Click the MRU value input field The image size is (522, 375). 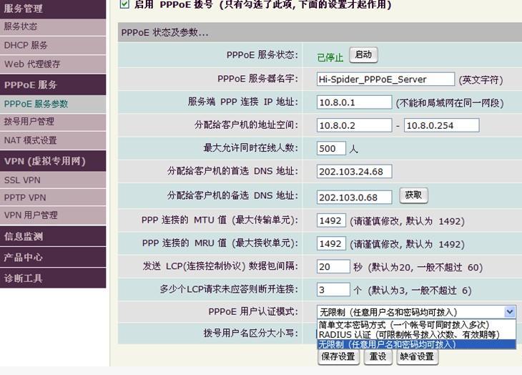click(x=331, y=243)
